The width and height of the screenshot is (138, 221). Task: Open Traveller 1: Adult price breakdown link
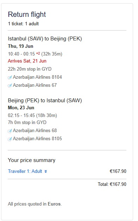coord(25,171)
